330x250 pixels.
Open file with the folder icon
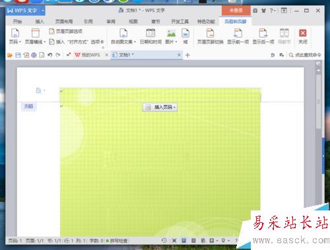pyautogui.click(x=10, y=55)
